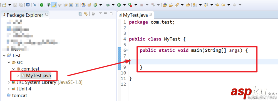This screenshot has width=278, height=101.
Task: Click the New Java Package icon
Action: (x=90, y=5)
